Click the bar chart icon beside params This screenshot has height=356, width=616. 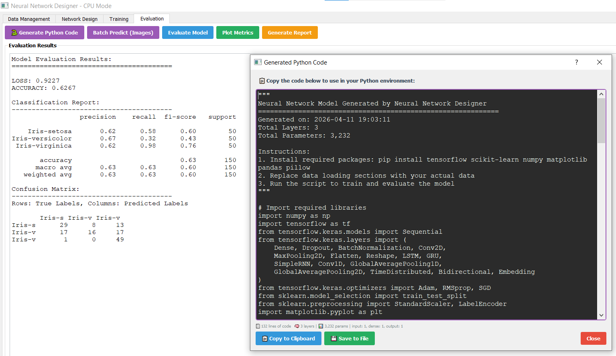point(321,326)
